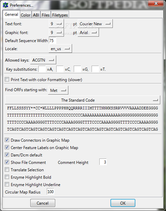Uncheck Draw Connectors in Graphic Map

(x=7, y=140)
